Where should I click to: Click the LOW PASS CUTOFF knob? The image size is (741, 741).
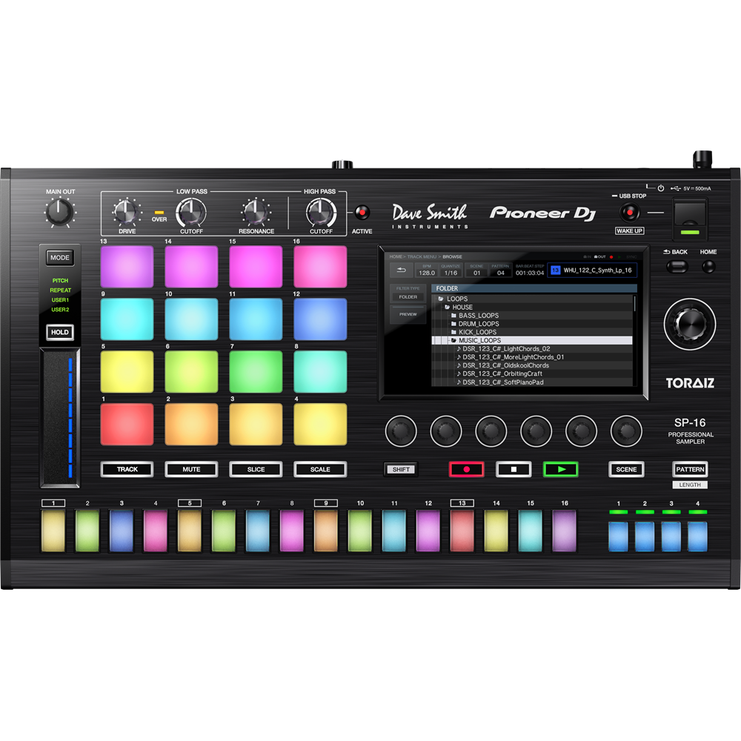pyautogui.click(x=191, y=212)
